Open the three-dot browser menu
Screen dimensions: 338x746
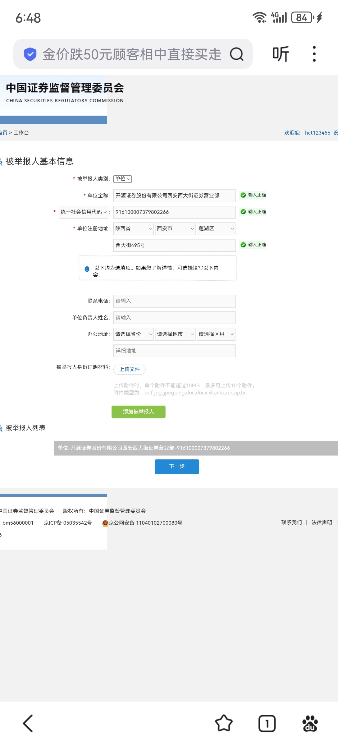[x=314, y=54]
